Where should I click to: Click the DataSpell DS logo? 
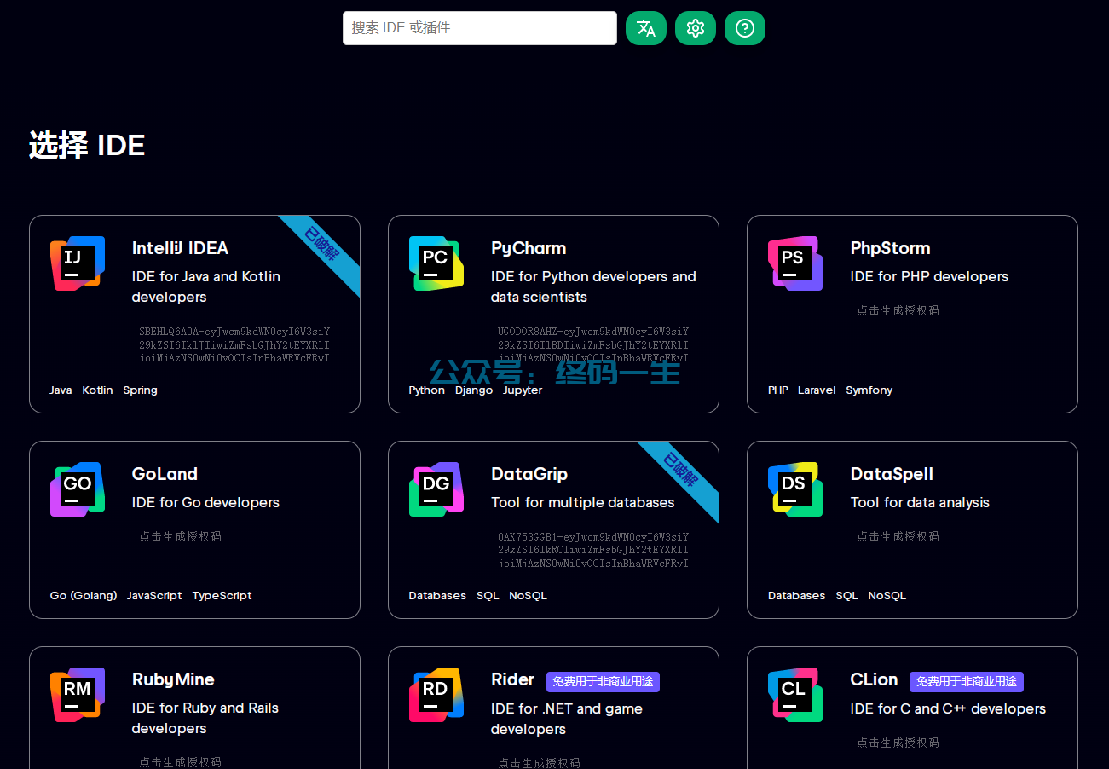(x=795, y=489)
